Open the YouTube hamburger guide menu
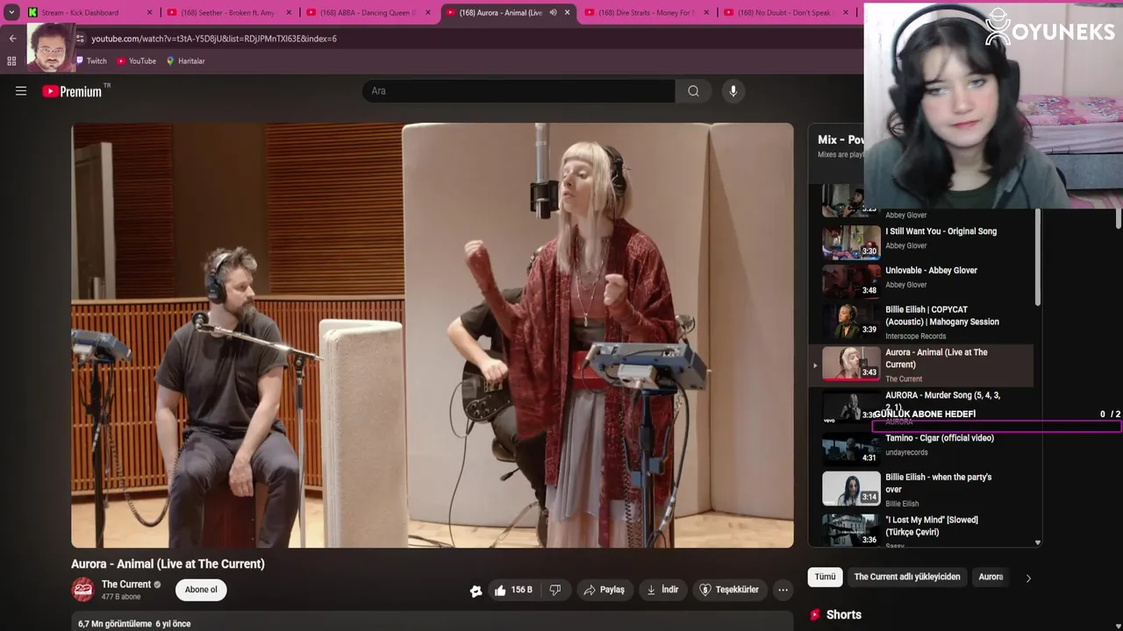 coord(21,91)
